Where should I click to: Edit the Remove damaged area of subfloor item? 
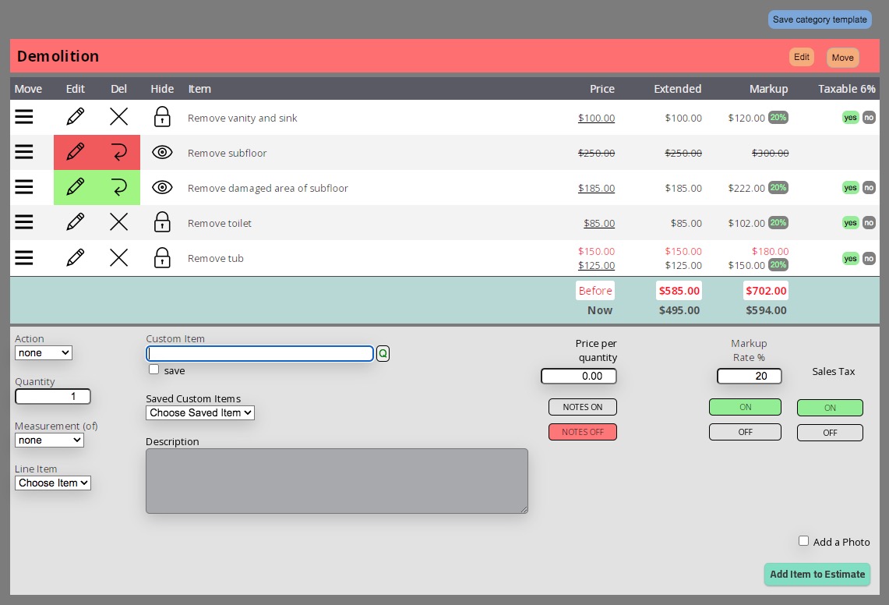click(75, 187)
